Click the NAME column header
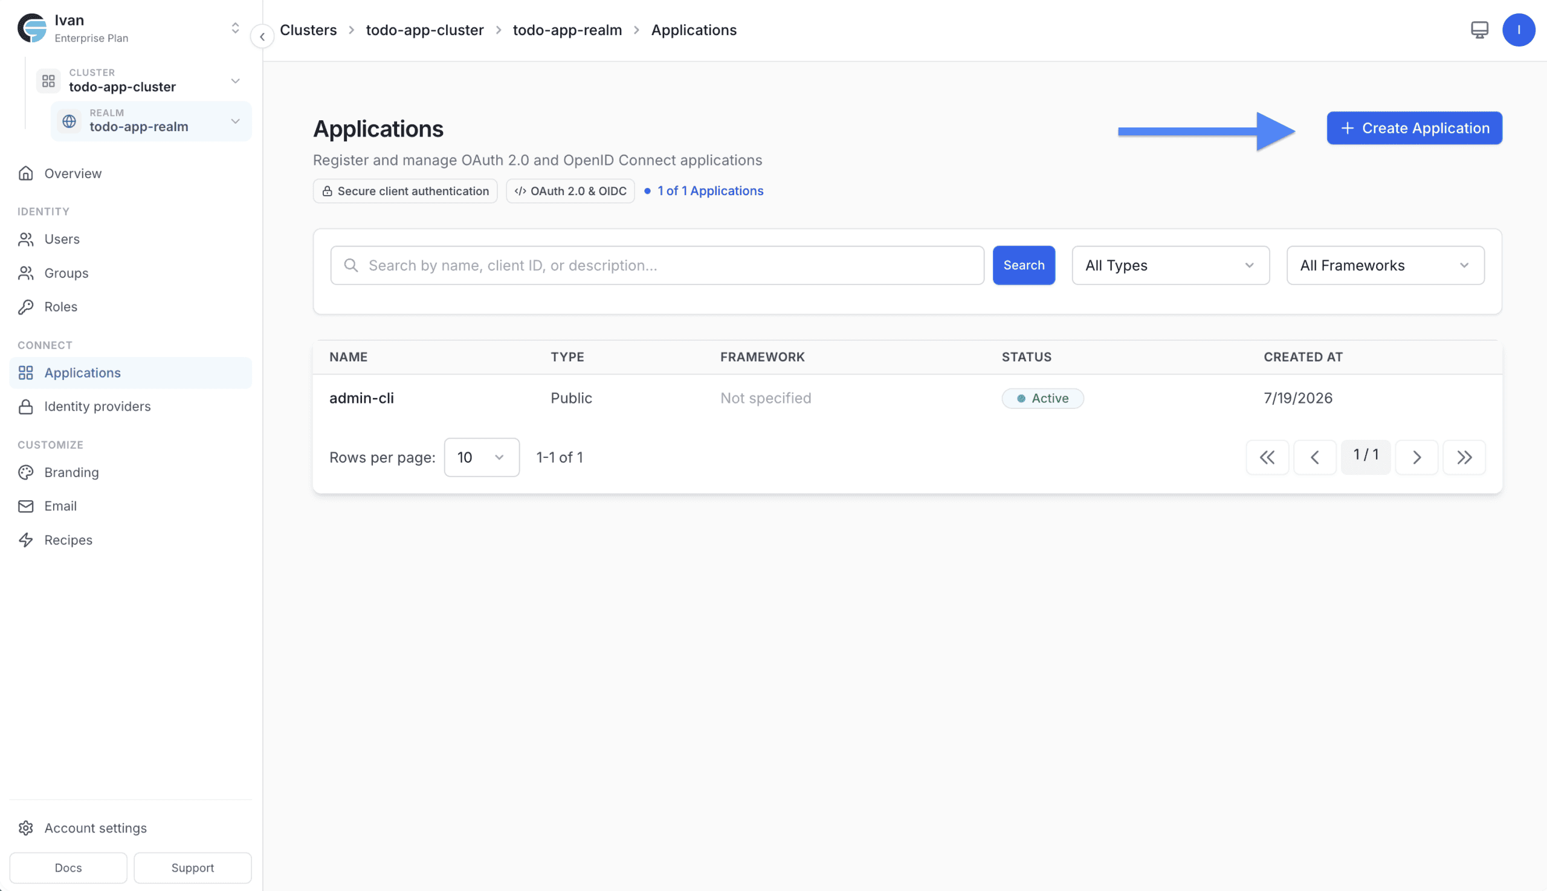The width and height of the screenshot is (1547, 891). (348, 357)
